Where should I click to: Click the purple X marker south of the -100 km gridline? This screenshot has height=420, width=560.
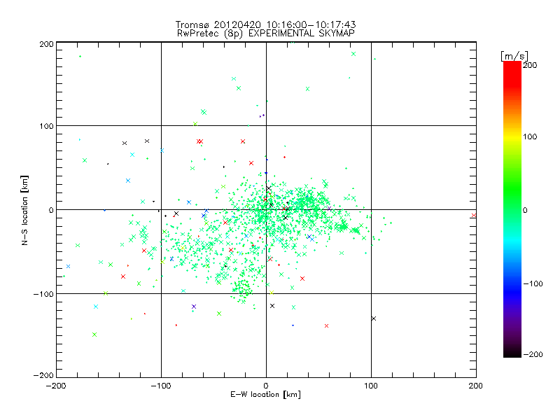pos(194,307)
